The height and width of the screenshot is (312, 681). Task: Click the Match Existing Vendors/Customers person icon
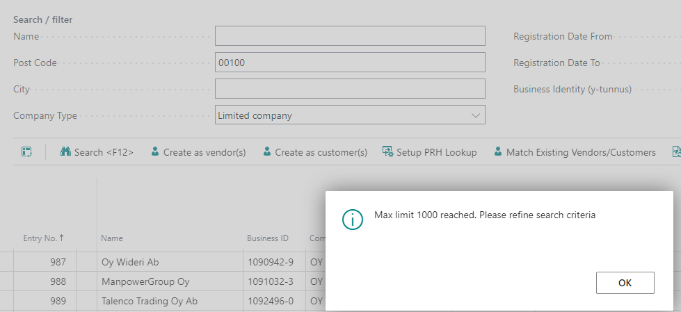coord(498,151)
